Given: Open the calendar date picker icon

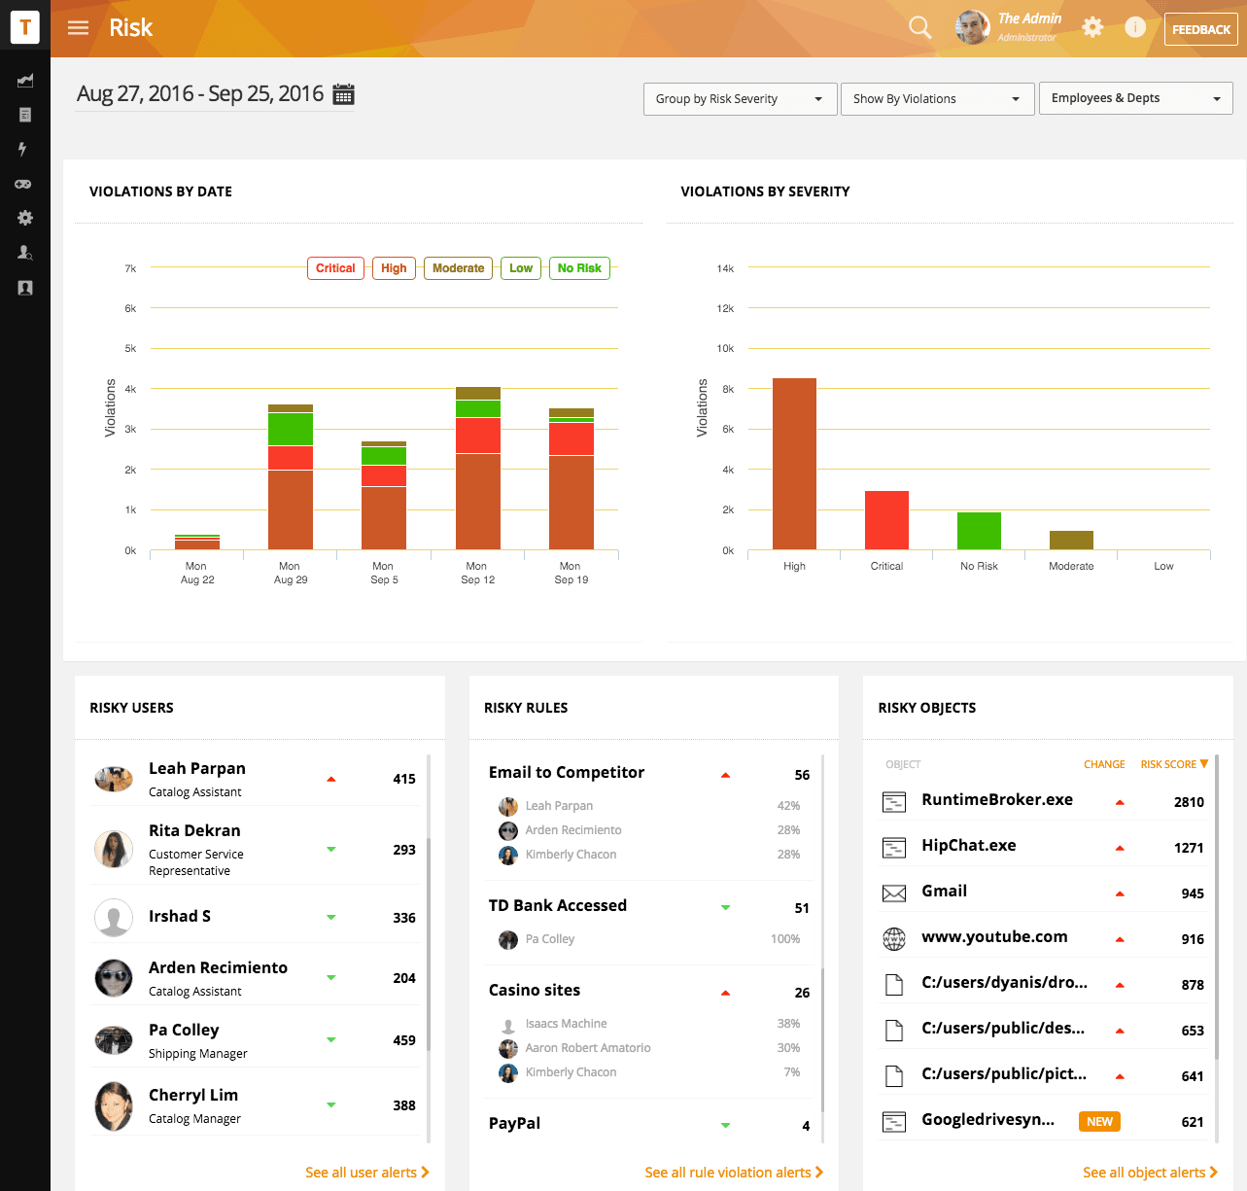Looking at the screenshot, I should pyautogui.click(x=343, y=94).
